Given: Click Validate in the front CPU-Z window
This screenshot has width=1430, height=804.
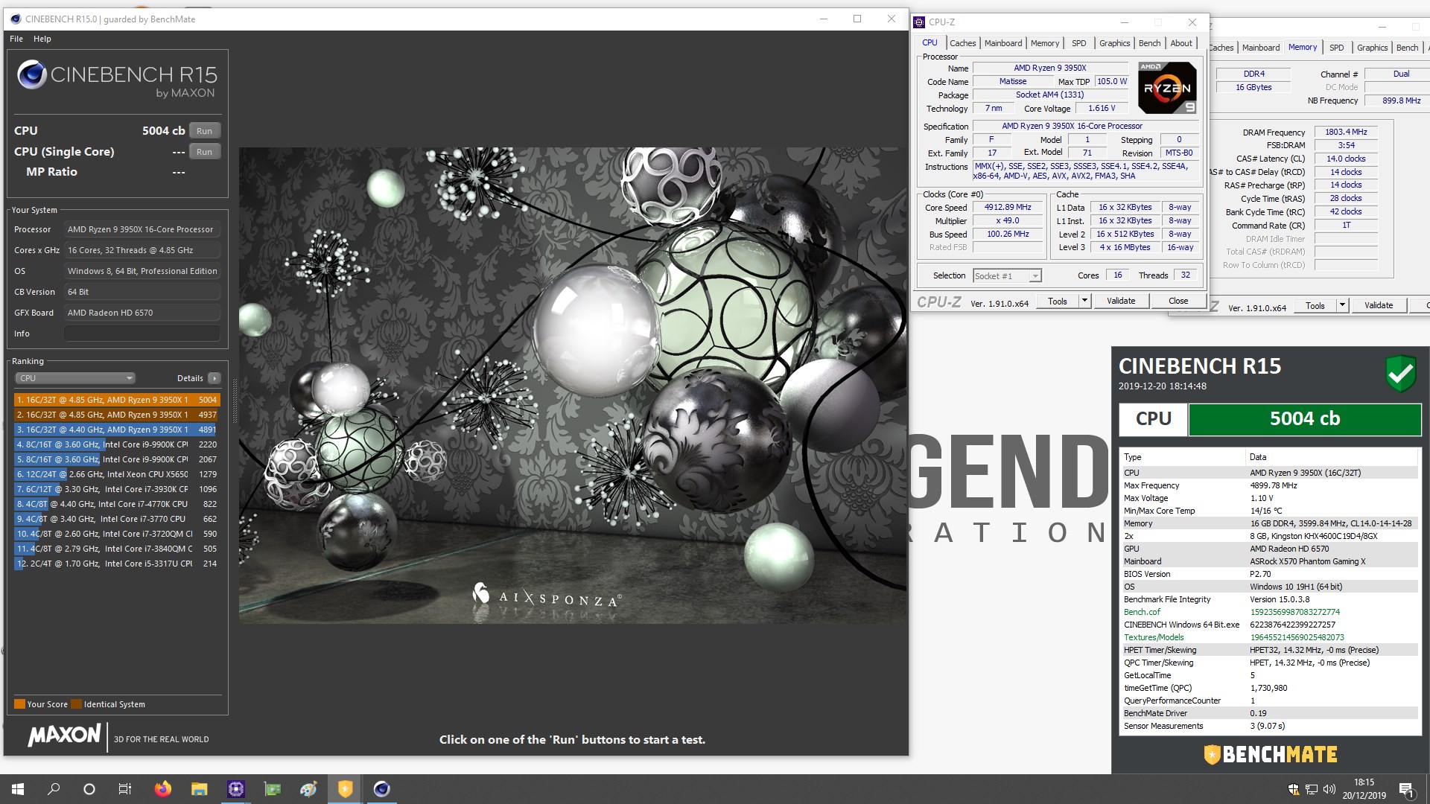Looking at the screenshot, I should click(1121, 301).
